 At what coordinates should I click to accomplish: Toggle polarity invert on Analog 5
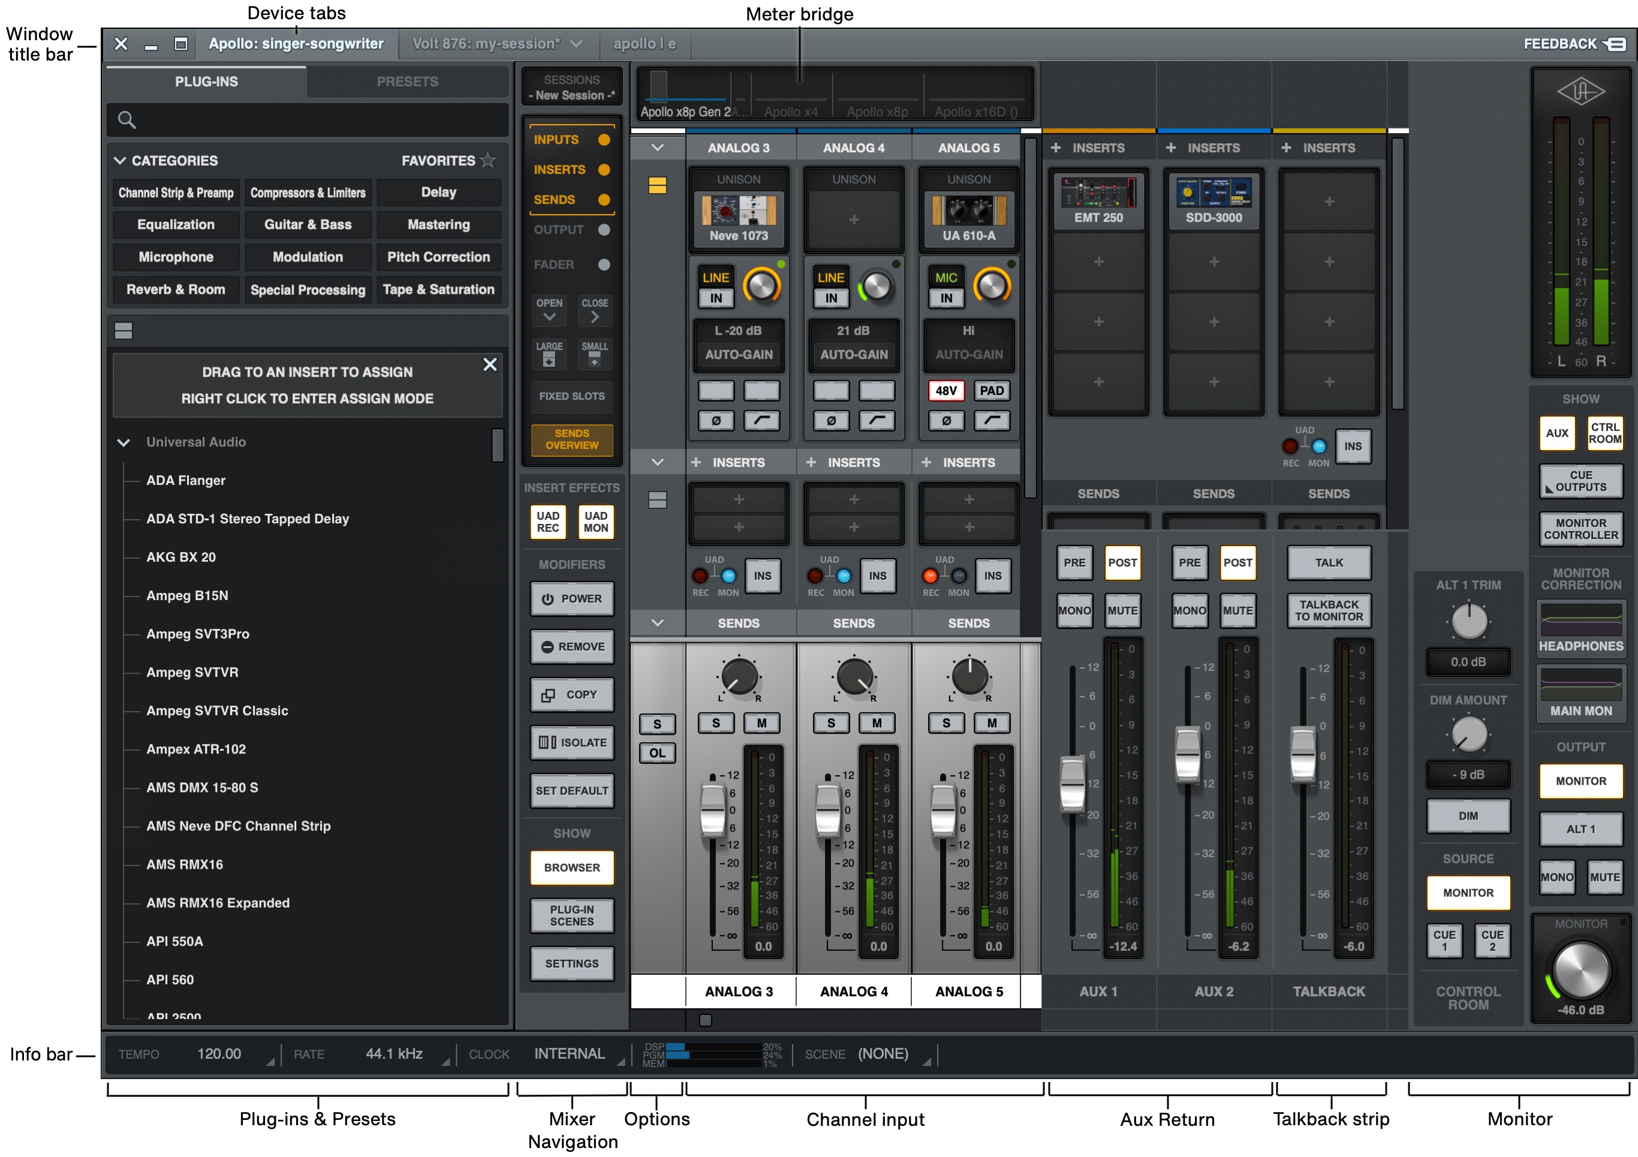pos(946,421)
